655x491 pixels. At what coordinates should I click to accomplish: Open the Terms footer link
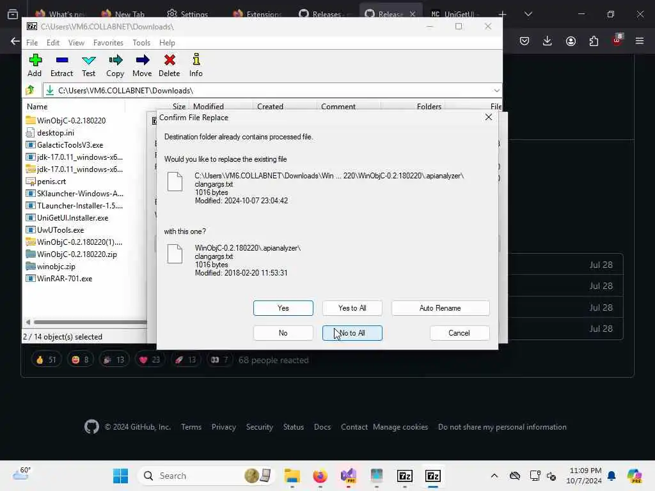coord(191,427)
